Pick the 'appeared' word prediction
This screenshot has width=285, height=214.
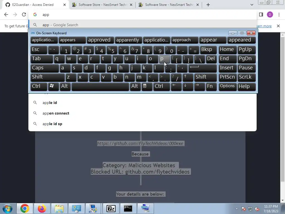tap(242, 40)
